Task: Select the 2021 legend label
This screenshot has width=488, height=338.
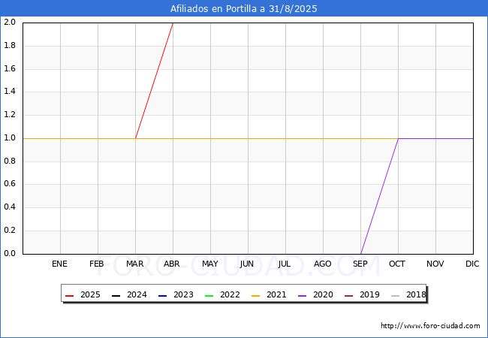Action: 276,294
